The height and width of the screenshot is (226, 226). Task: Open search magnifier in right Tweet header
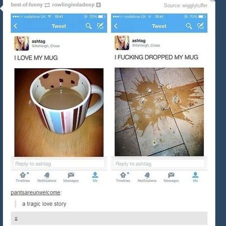point(189,26)
